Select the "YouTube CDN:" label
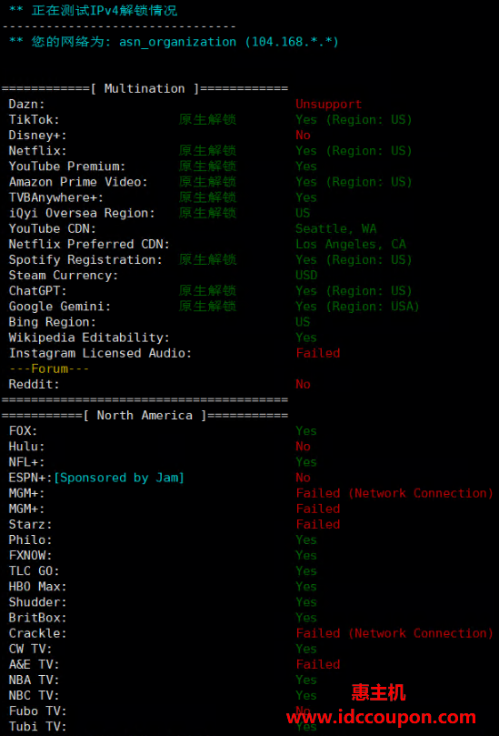 click(x=53, y=228)
